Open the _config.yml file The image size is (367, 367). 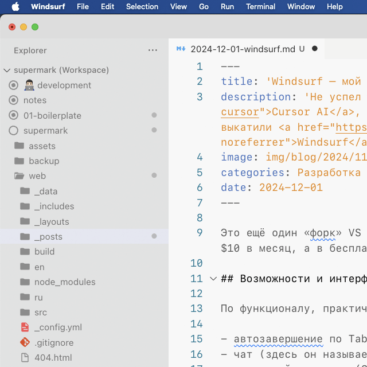point(84,327)
